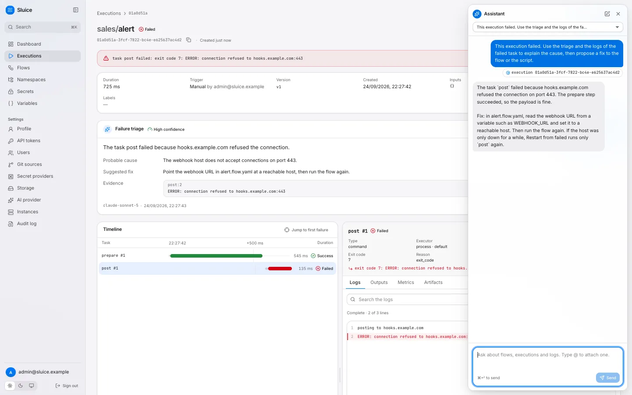This screenshot has height=395, width=632.
Task: Switch to the system theme monitor icon
Action: 32,386
